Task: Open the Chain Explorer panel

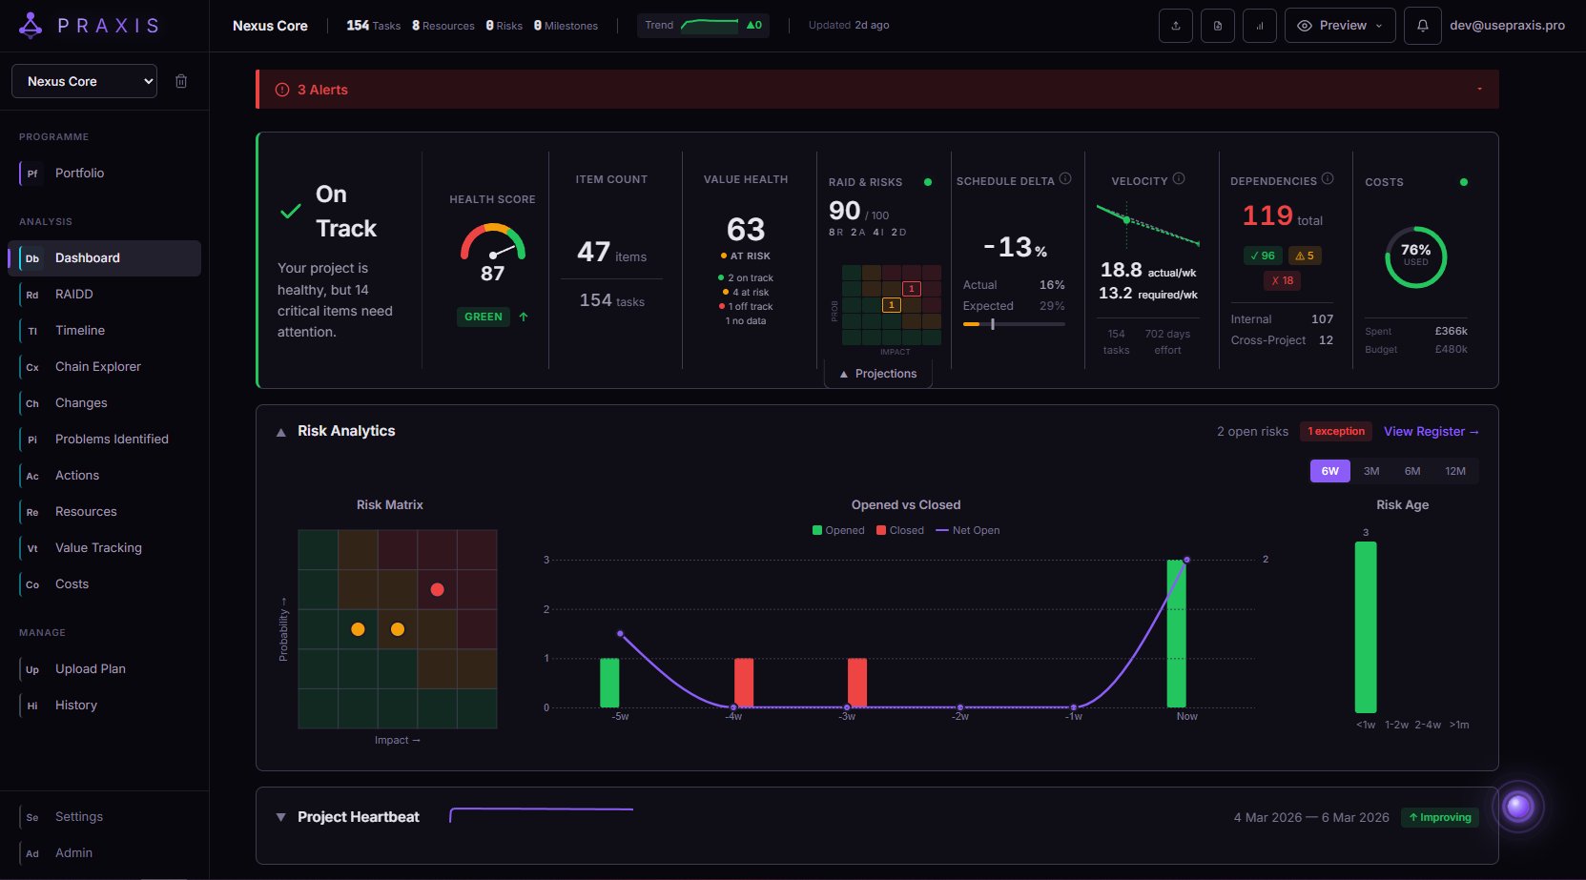Action: pyautogui.click(x=98, y=366)
